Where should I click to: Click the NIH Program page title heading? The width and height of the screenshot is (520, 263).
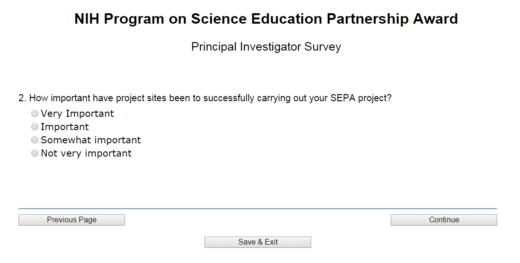click(x=266, y=19)
